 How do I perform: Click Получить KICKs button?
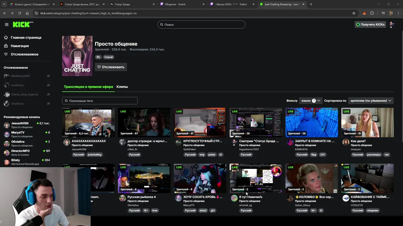click(x=370, y=24)
